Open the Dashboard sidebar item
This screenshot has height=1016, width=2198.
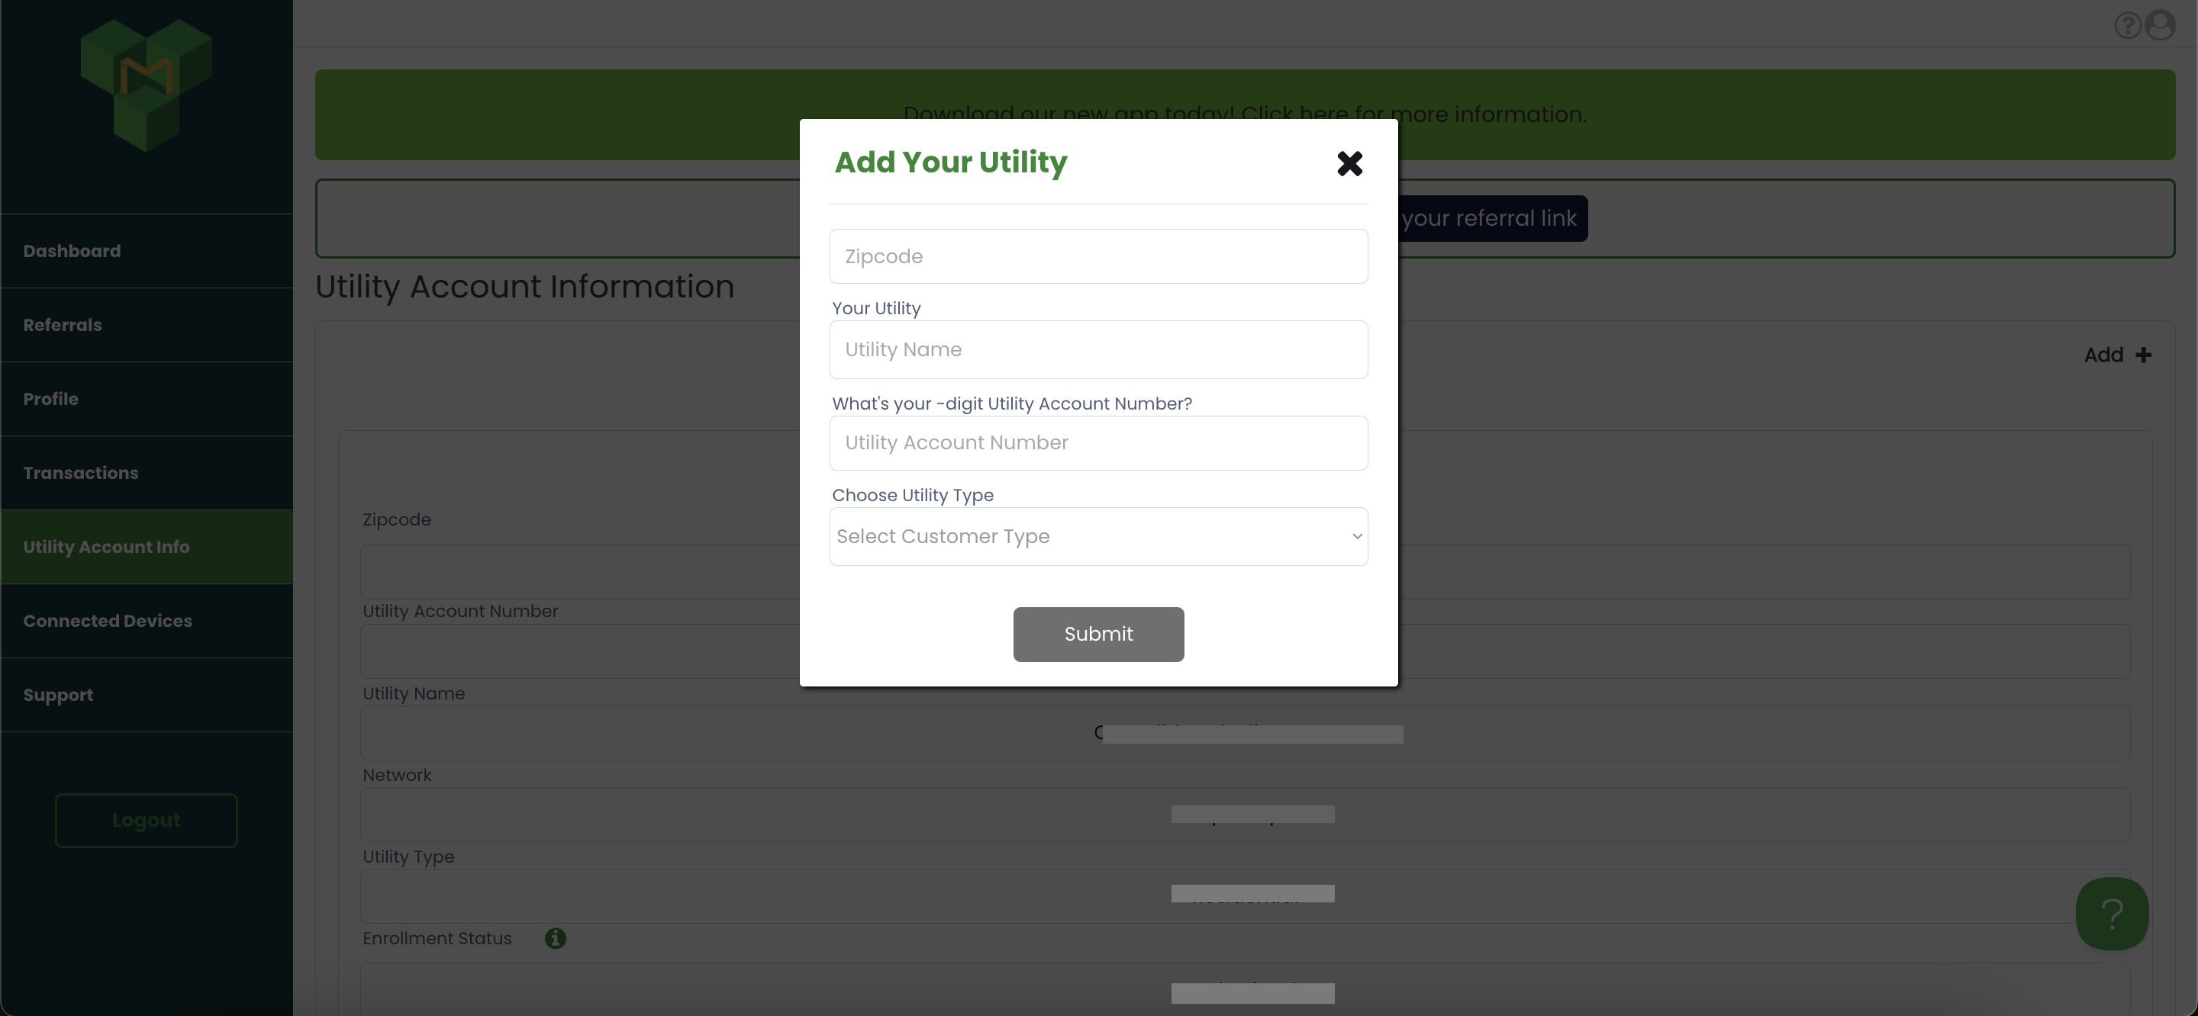click(146, 251)
